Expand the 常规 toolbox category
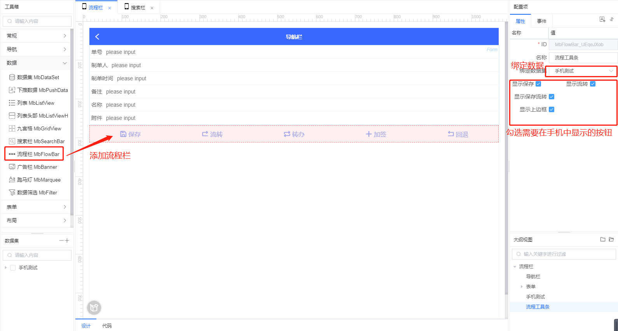 point(36,36)
